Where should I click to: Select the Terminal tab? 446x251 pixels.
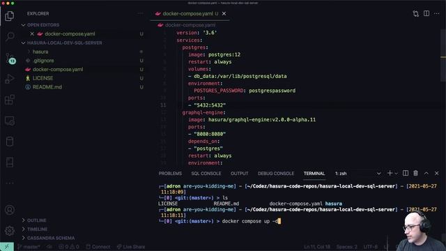[314, 174]
